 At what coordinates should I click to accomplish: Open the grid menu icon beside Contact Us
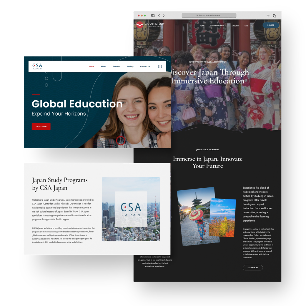tap(160, 66)
